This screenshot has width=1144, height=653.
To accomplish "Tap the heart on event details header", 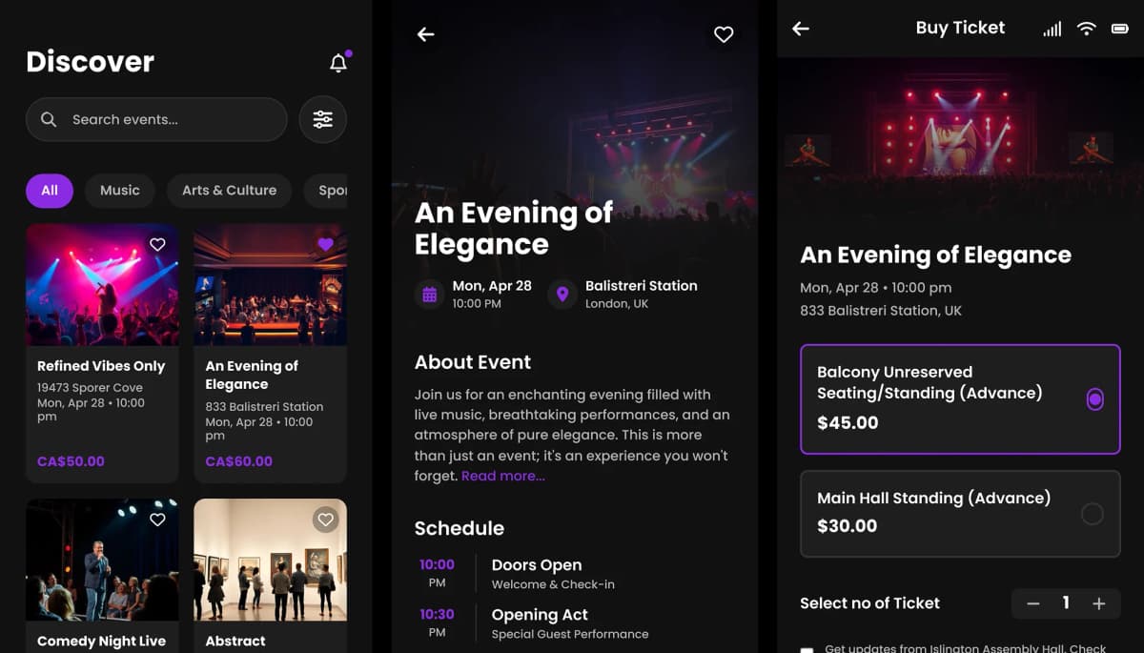I will pos(724,34).
